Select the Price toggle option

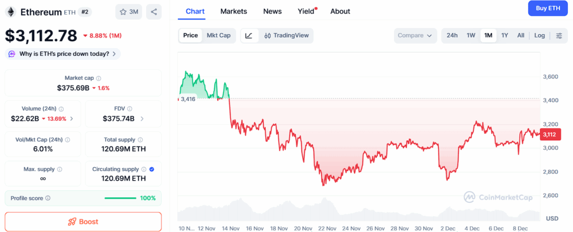tap(190, 35)
